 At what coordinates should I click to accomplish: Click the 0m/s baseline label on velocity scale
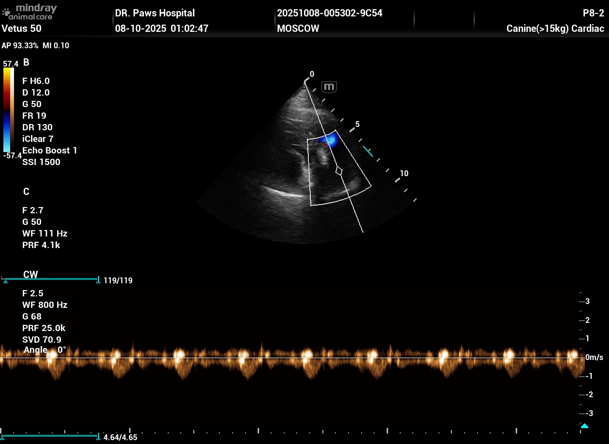pos(594,358)
